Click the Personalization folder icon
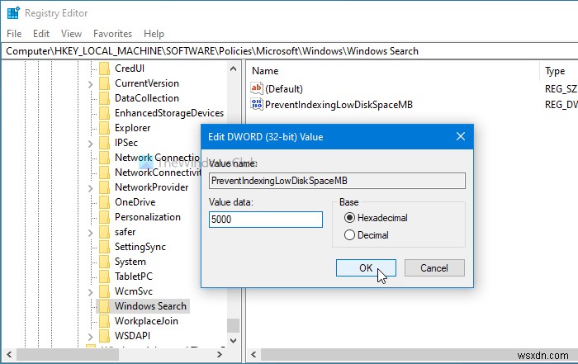The image size is (578, 364). (x=104, y=217)
